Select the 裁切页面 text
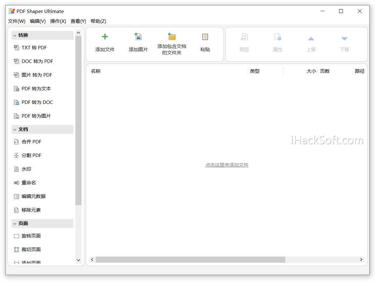This screenshot has height=282, width=376. 31,250
